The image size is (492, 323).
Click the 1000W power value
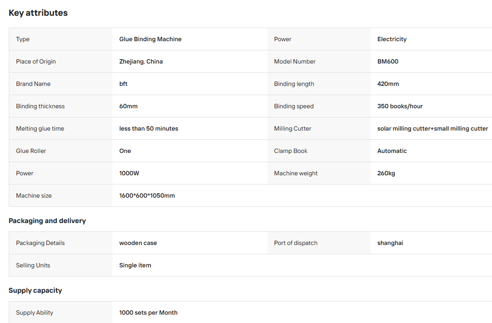coord(129,173)
